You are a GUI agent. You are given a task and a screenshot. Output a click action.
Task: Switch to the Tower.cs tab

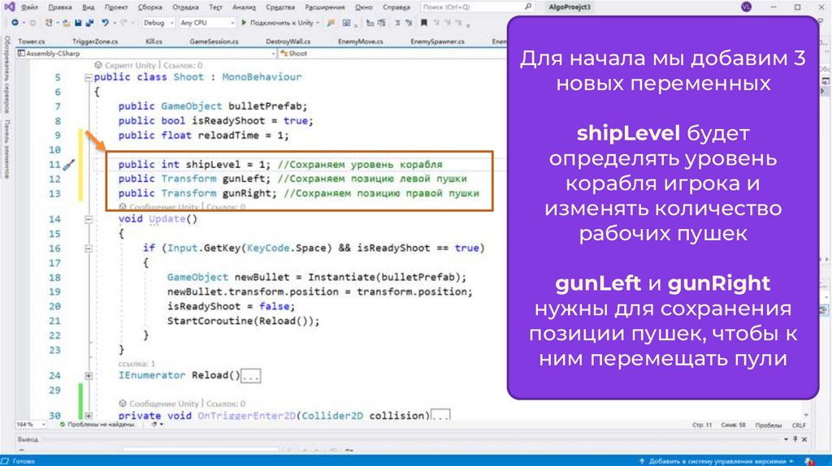[32, 41]
